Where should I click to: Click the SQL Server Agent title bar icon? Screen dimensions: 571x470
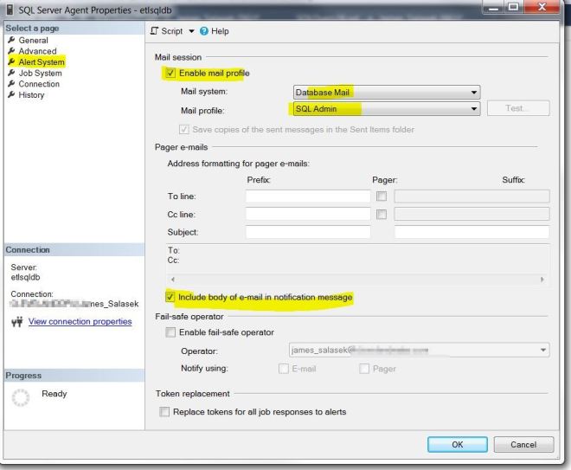pos(10,8)
